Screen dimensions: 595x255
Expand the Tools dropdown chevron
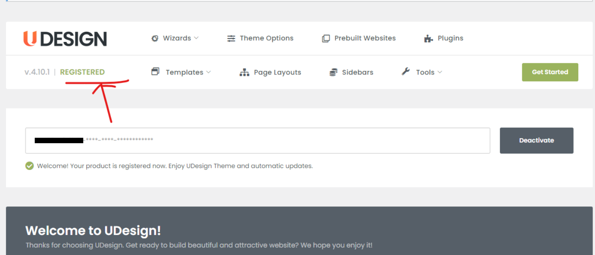click(x=440, y=72)
